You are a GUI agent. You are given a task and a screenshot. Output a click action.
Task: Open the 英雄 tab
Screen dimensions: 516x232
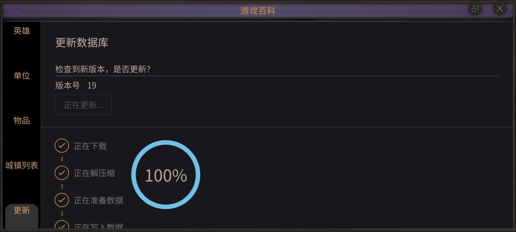21,31
